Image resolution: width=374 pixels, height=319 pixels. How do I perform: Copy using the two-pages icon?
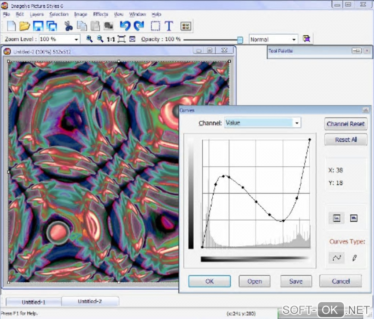(x=82, y=26)
